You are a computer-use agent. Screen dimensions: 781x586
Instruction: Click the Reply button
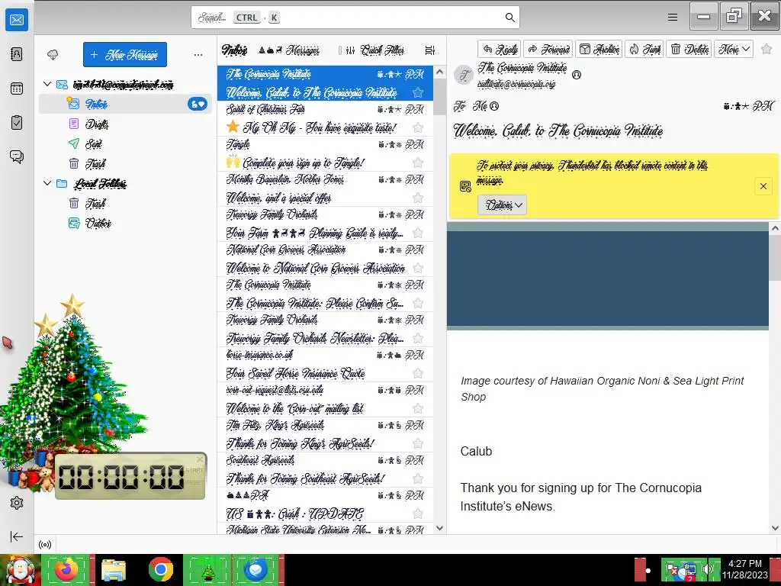[499, 49]
